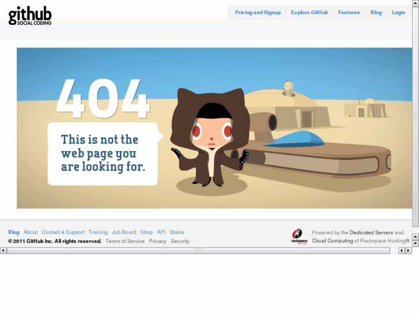Click the GitHub Social Coding logo
Screen dimensions: 419x314
[30, 16]
